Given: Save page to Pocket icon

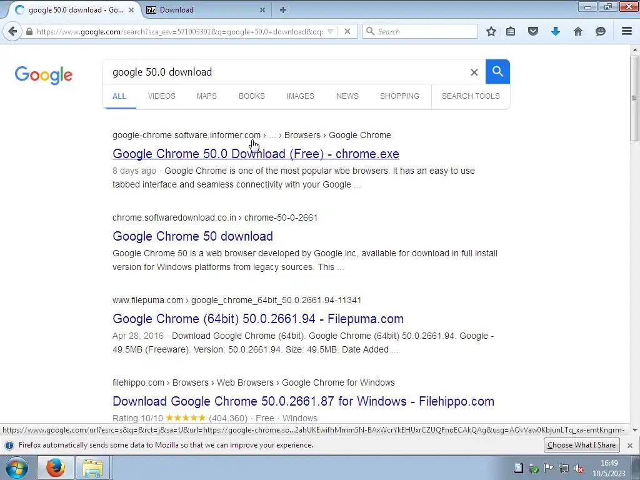Looking at the screenshot, I should pyautogui.click(x=532, y=31).
